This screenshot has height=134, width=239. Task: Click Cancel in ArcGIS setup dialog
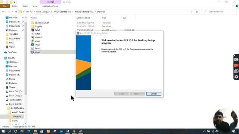click(x=153, y=94)
